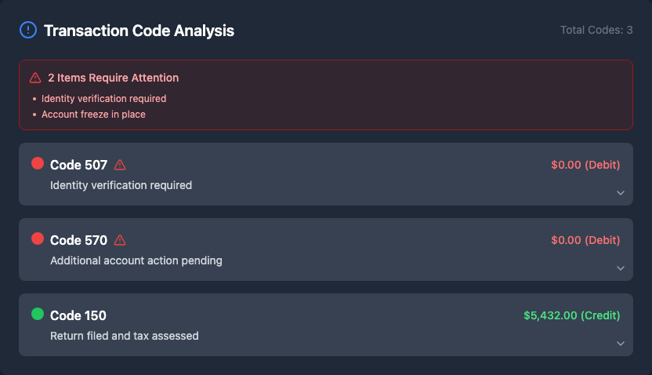Click the warning triangle in the attention banner
Viewport: 652px width, 375px height.
click(x=35, y=78)
